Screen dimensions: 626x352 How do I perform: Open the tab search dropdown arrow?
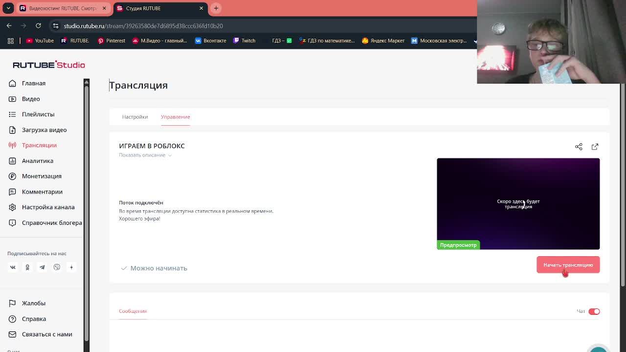click(x=8, y=8)
